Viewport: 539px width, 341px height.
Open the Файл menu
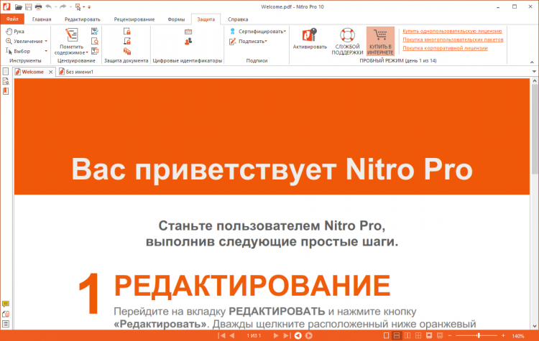coord(12,19)
